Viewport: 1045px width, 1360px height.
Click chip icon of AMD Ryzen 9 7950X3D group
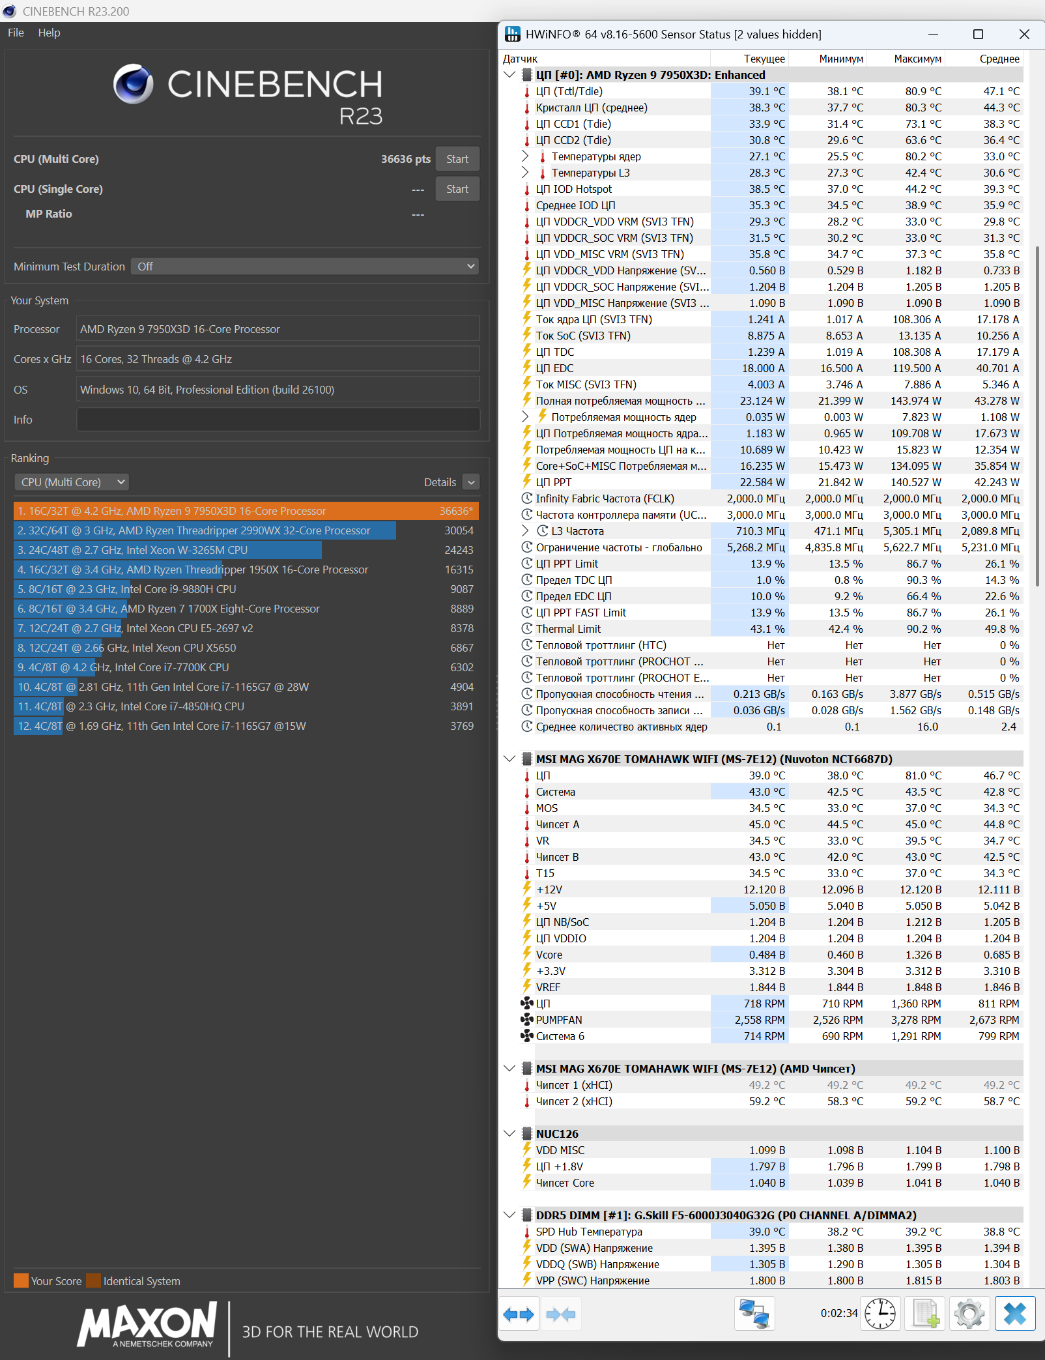coord(527,75)
